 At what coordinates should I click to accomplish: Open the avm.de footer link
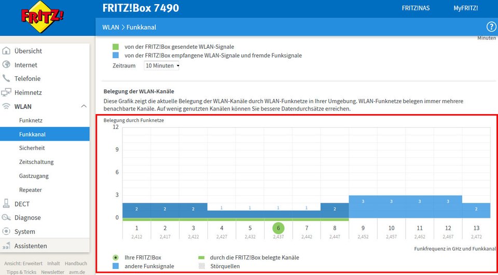pyautogui.click(x=77, y=272)
